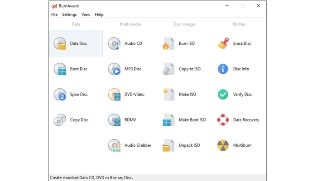Open the Settings menu
The height and width of the screenshot is (181, 317).
coord(69,14)
